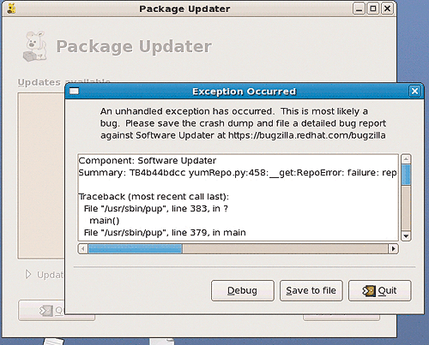Click the Package Updater puppy logo

[x=35, y=46]
